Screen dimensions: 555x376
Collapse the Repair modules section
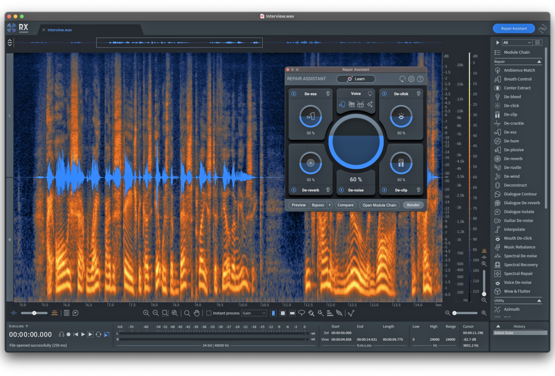[539, 62]
